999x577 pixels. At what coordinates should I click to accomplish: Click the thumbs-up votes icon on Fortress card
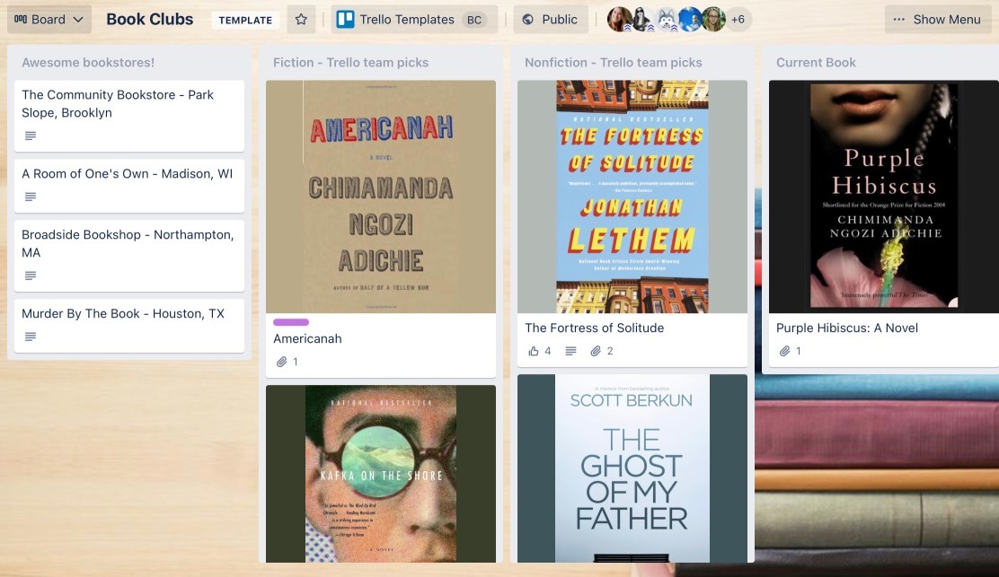click(534, 351)
